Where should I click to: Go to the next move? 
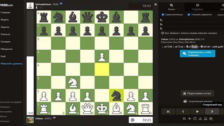click(212, 111)
